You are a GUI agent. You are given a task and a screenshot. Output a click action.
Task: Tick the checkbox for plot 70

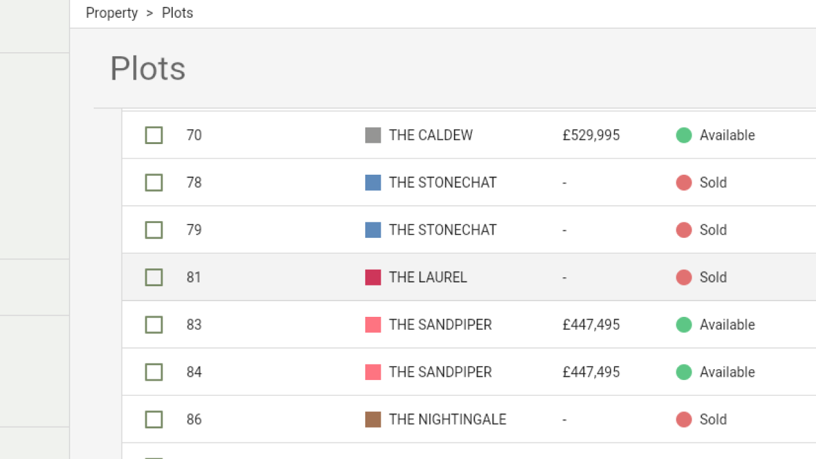point(154,135)
